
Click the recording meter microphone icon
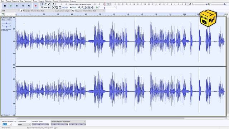click(53, 4)
